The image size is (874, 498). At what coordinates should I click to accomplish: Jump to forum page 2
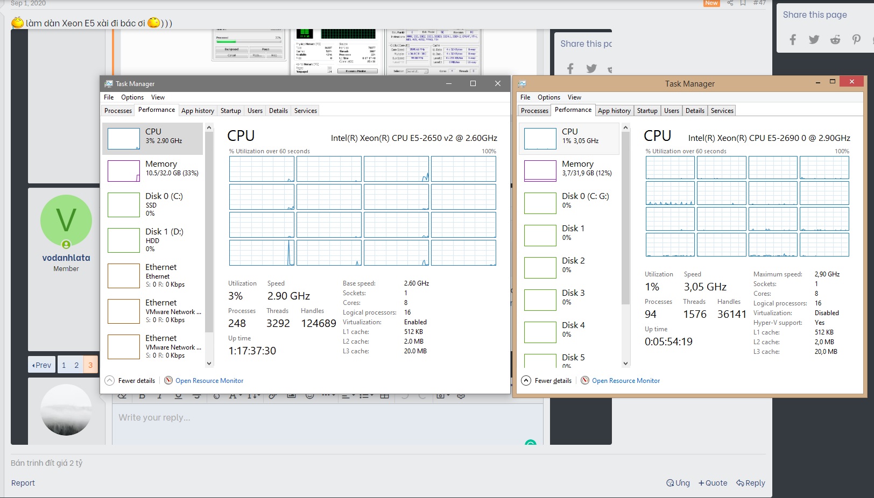click(76, 365)
